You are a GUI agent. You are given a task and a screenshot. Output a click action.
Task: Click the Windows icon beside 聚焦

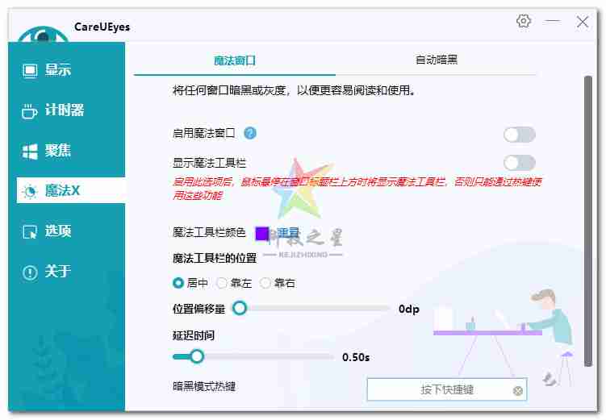pos(30,152)
